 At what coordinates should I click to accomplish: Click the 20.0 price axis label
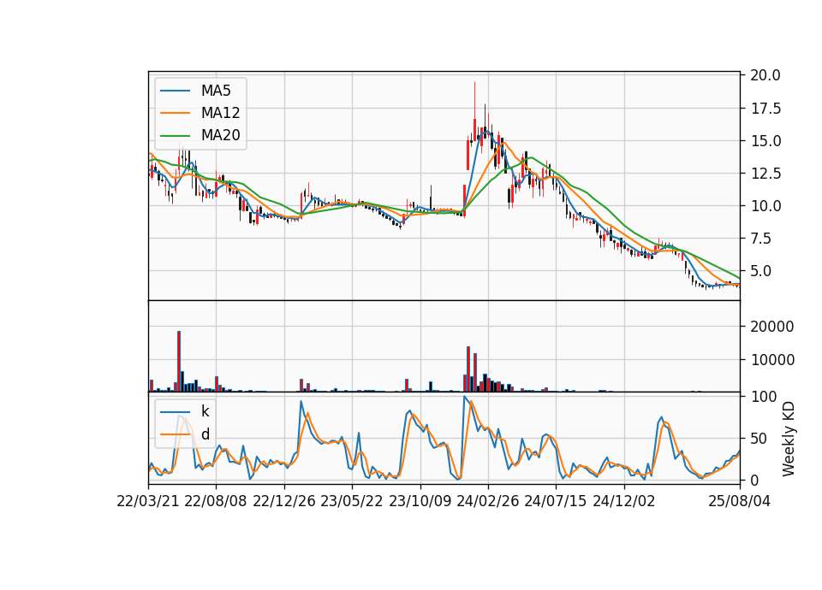pyautogui.click(x=765, y=75)
